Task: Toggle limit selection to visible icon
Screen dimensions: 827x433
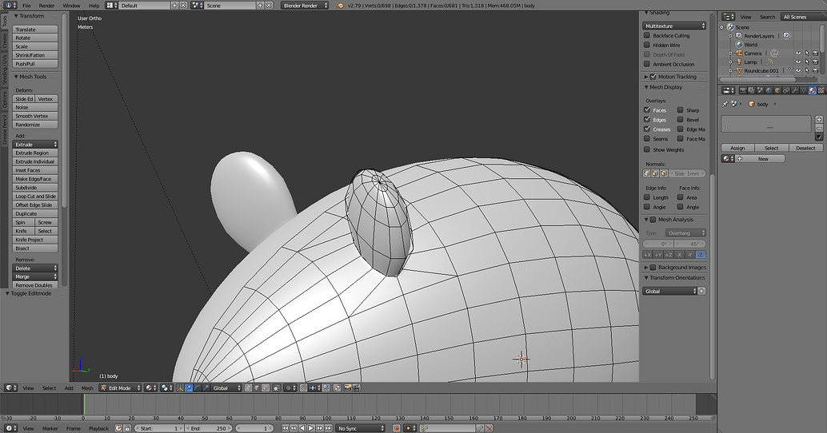Action: (x=275, y=387)
